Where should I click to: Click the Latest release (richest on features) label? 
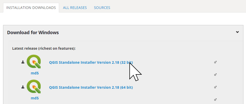(x=44, y=48)
